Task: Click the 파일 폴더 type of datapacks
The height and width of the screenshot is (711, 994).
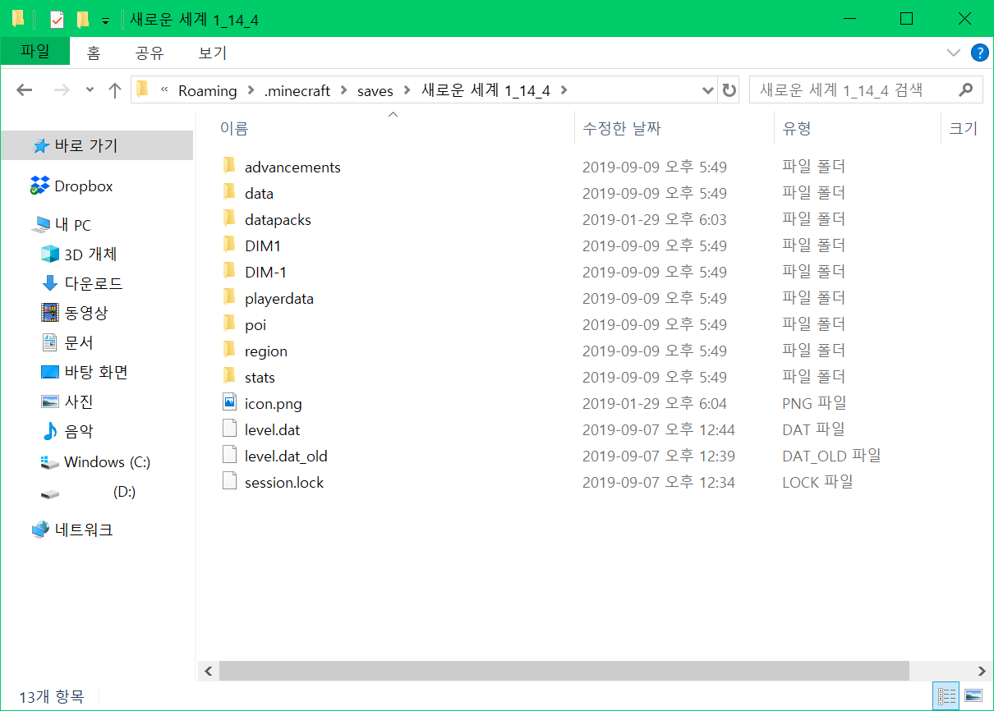Action: tap(813, 219)
